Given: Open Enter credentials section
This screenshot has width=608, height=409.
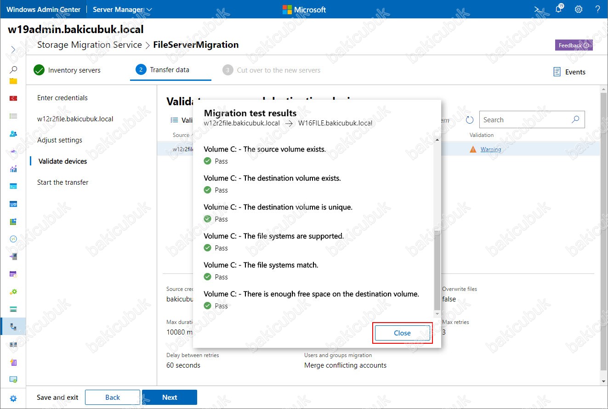Looking at the screenshot, I should point(63,98).
